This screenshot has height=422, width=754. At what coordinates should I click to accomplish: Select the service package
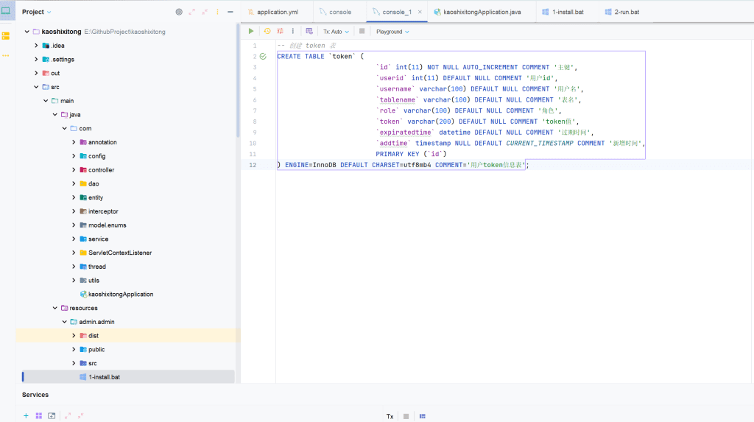(x=98, y=239)
